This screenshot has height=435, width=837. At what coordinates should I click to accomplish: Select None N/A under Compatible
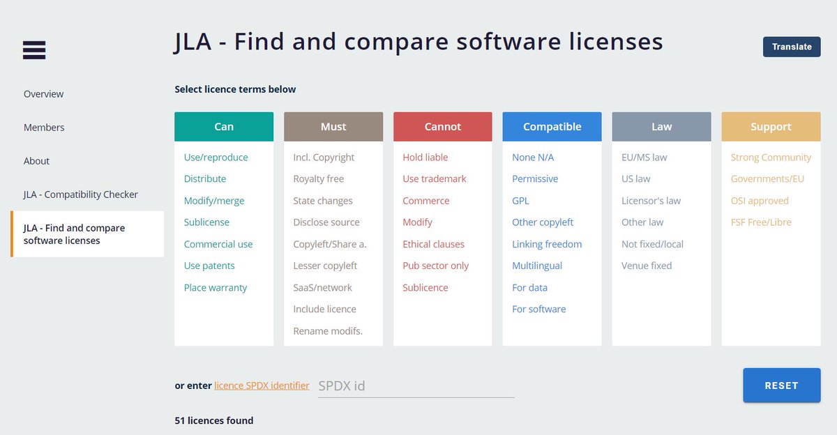[x=533, y=158]
